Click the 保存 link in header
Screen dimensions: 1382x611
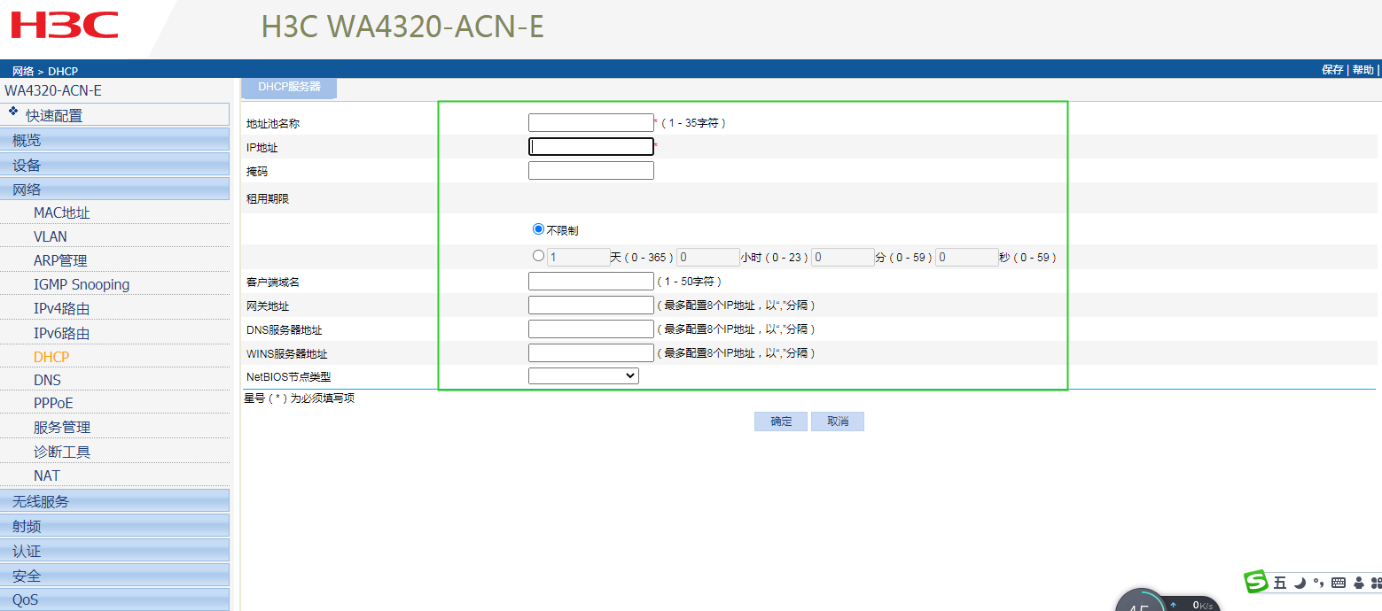coord(1332,70)
